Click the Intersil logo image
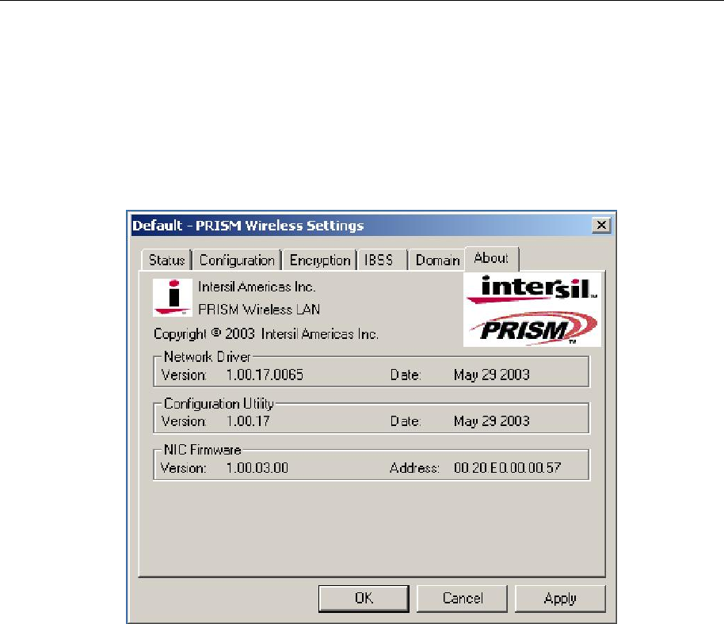724x624 pixels. (532, 290)
